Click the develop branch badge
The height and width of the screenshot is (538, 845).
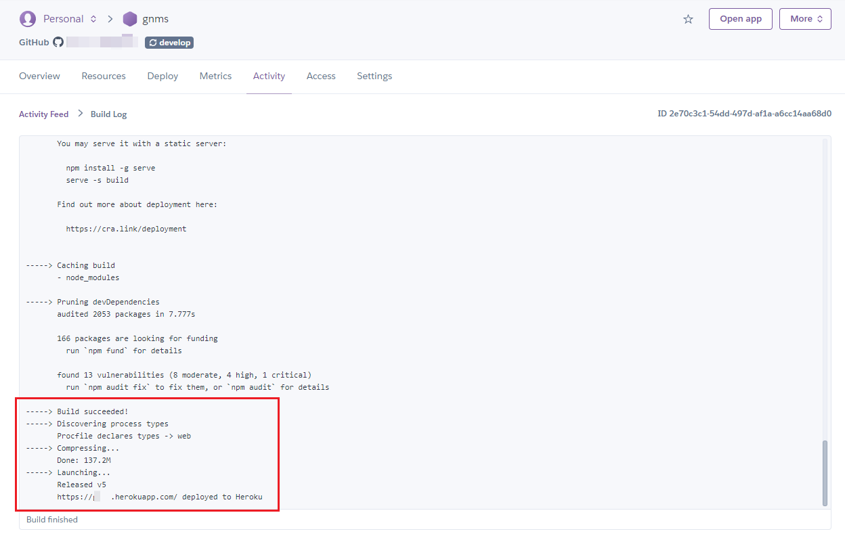coord(169,43)
